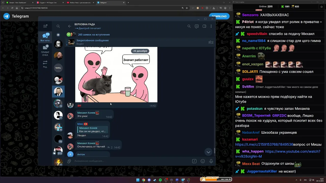Click MEME PARTY progress bar widget

pyautogui.click(x=216, y=179)
